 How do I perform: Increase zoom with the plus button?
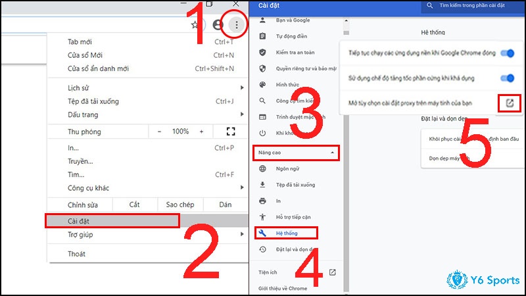pyautogui.click(x=201, y=132)
